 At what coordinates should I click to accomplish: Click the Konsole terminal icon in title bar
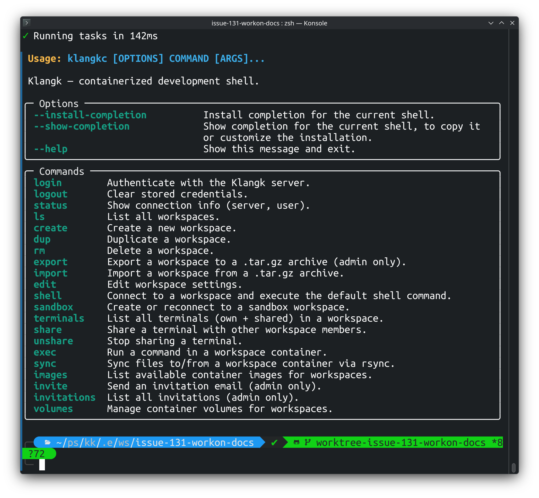point(27,23)
